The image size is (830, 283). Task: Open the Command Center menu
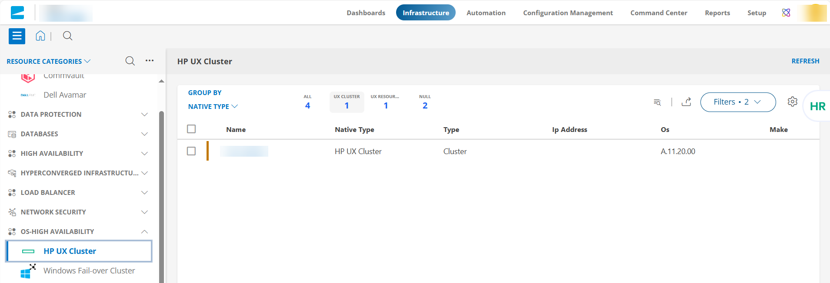[659, 13]
